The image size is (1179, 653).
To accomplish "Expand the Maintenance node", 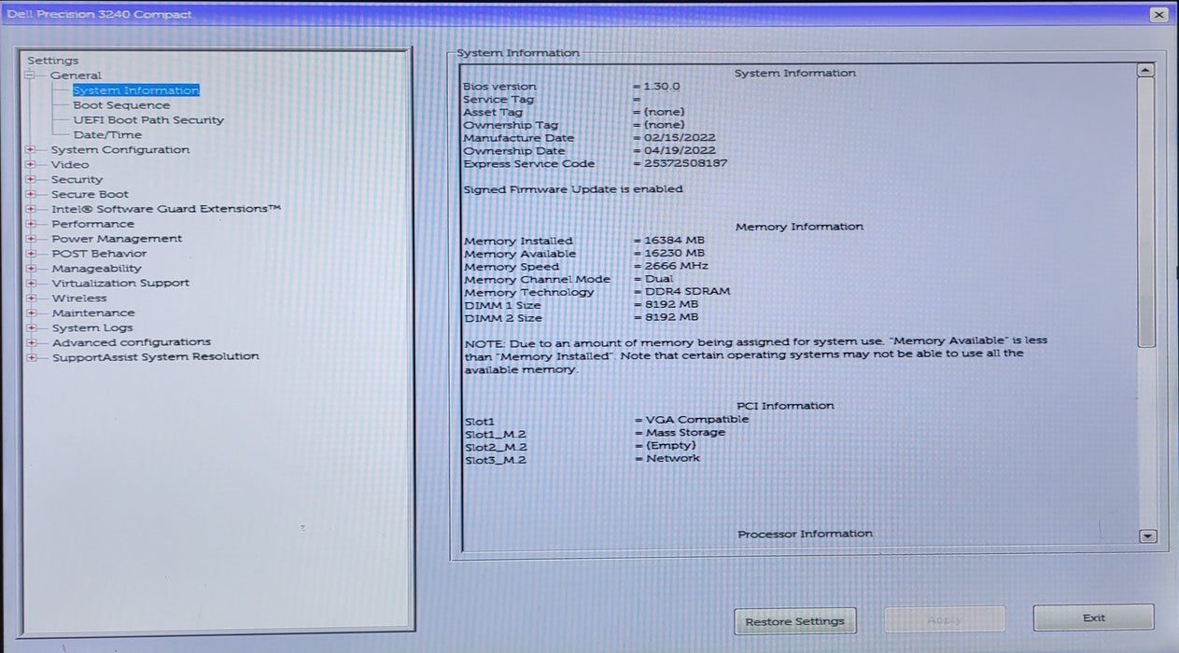I will (31, 313).
